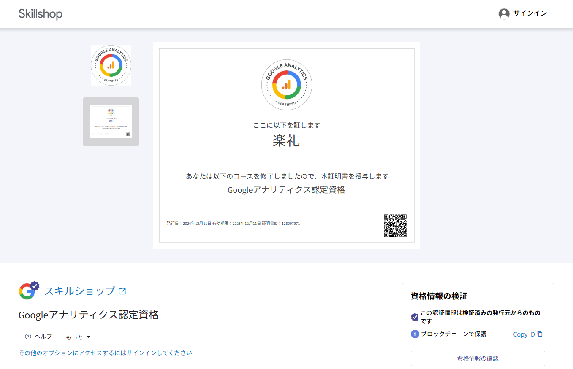This screenshot has width=573, height=369.
Task: Click the ブロックチェーンで保護 label
Action: 454,334
